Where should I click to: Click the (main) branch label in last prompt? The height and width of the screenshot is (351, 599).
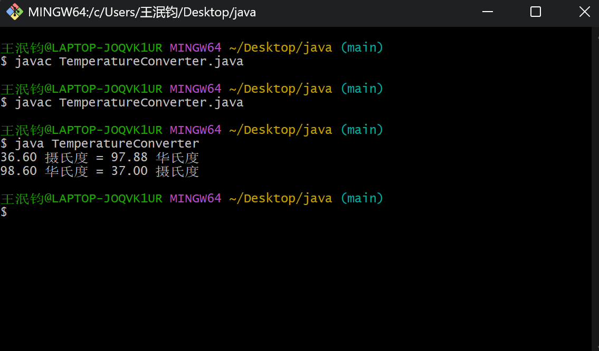pyautogui.click(x=362, y=199)
